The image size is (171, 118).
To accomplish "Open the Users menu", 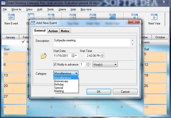I will [x=62, y=9].
